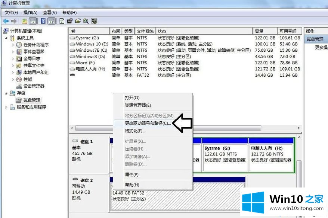Toggle the show/hide console tree toolbar icon
328x218 pixels.
[33, 21]
